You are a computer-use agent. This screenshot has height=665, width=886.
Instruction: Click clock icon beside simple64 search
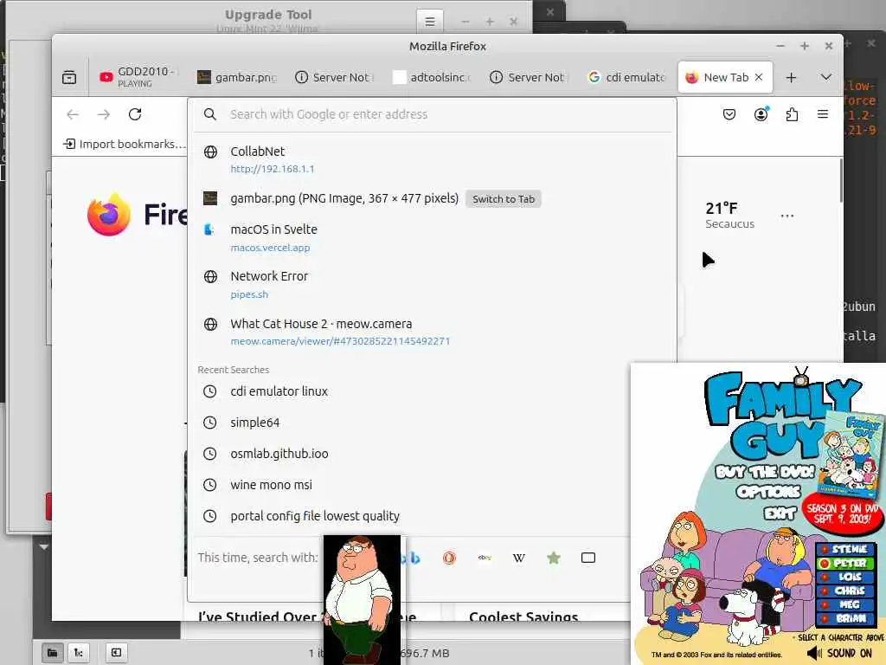coord(209,423)
